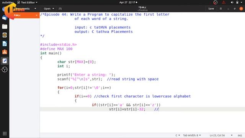
Task: Select F44.c in the documents panel
Action: (24, 15)
